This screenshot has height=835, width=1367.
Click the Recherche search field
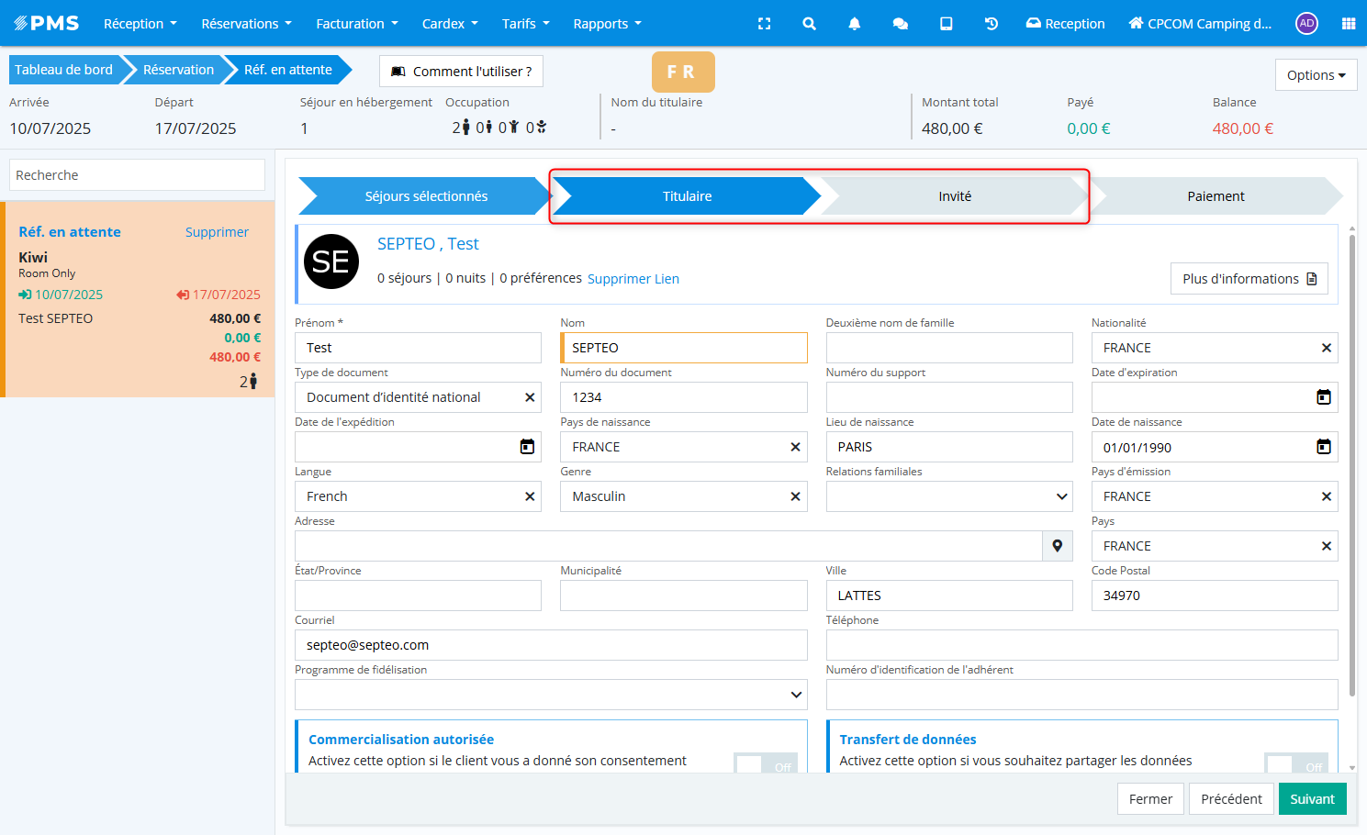click(x=137, y=175)
